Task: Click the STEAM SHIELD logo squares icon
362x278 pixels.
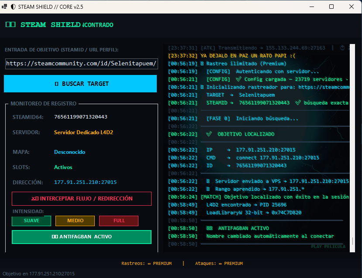Action: coord(10,24)
